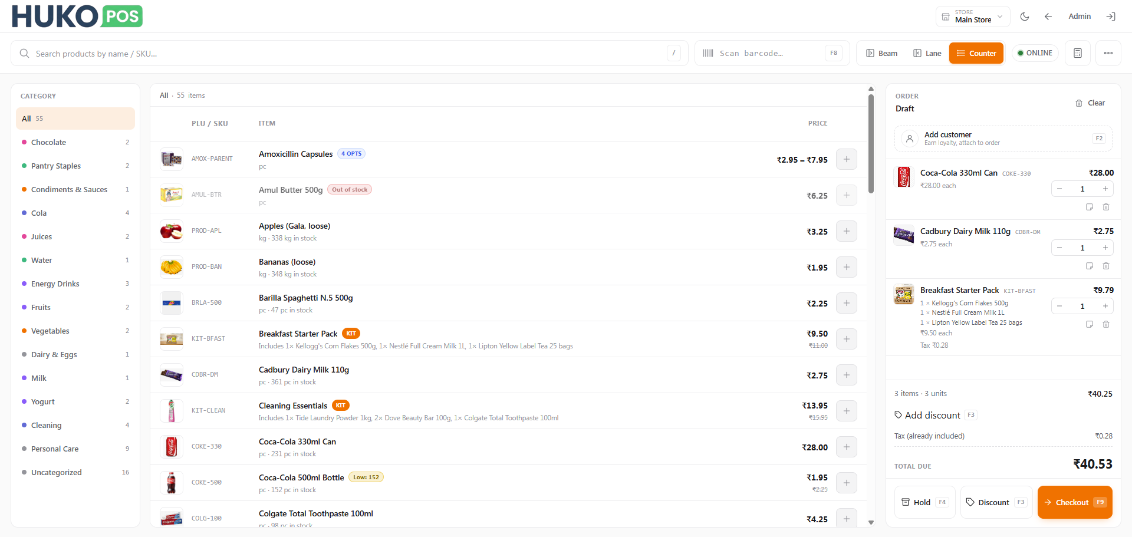Add Cadbury Dairy Milk 110g via plus button
The image size is (1132, 537).
pyautogui.click(x=847, y=375)
